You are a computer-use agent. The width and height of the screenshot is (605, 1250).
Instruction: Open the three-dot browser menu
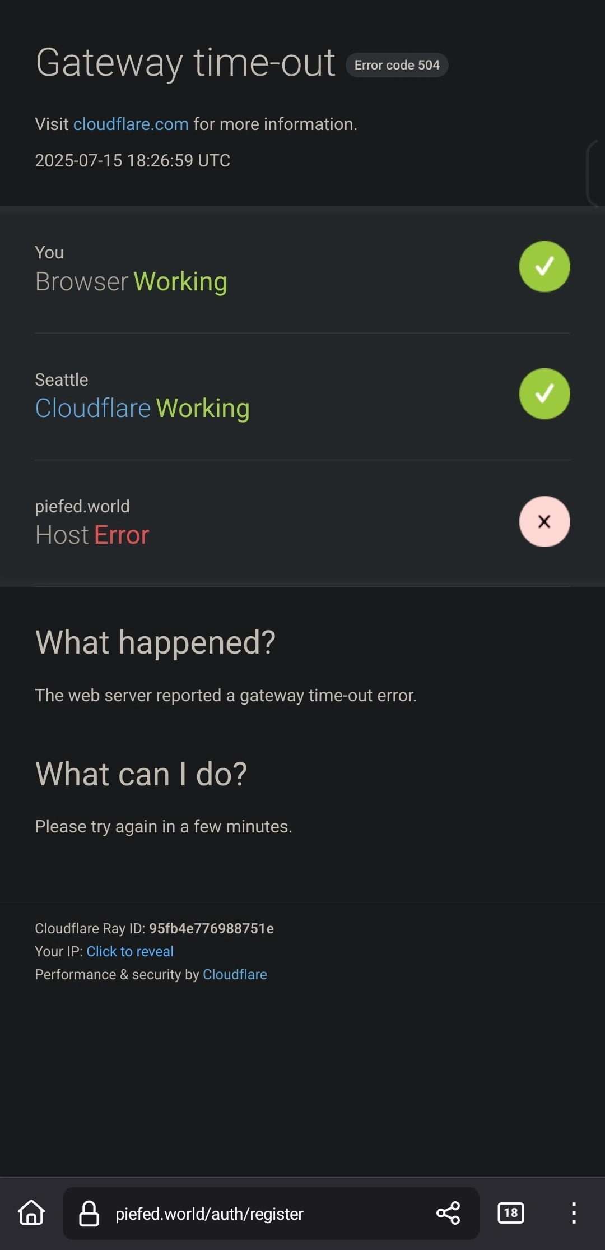click(x=574, y=1213)
